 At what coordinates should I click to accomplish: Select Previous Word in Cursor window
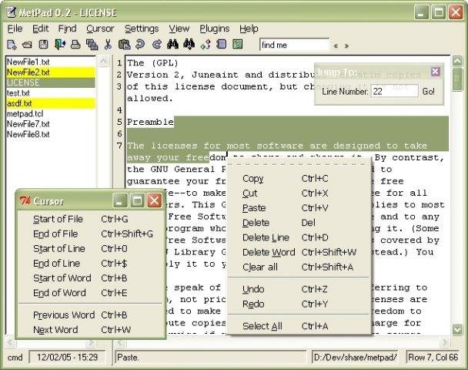(90, 315)
